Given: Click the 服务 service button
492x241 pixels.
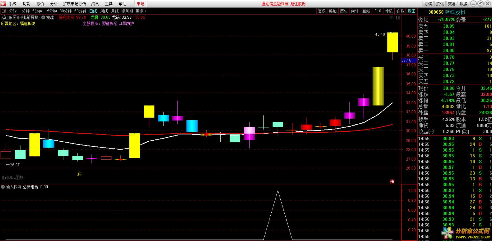Looking at the screenshot, I should click(x=463, y=4).
